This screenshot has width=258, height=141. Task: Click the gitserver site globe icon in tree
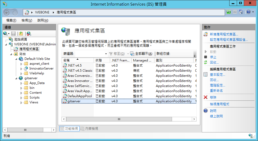pyautogui.click(x=21, y=78)
